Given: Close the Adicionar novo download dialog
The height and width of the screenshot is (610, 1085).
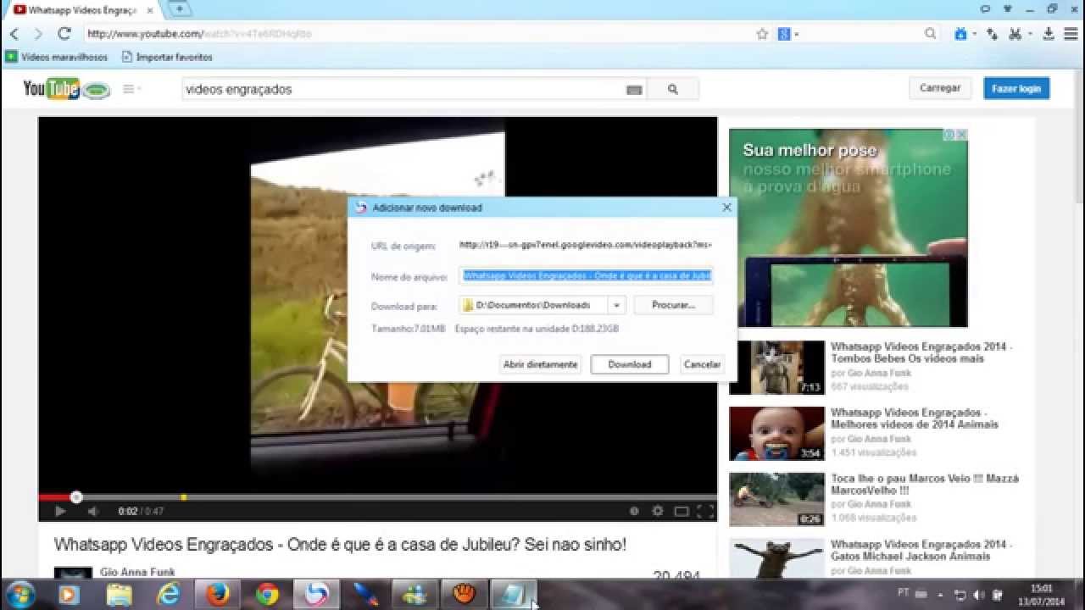Looking at the screenshot, I should click(726, 208).
